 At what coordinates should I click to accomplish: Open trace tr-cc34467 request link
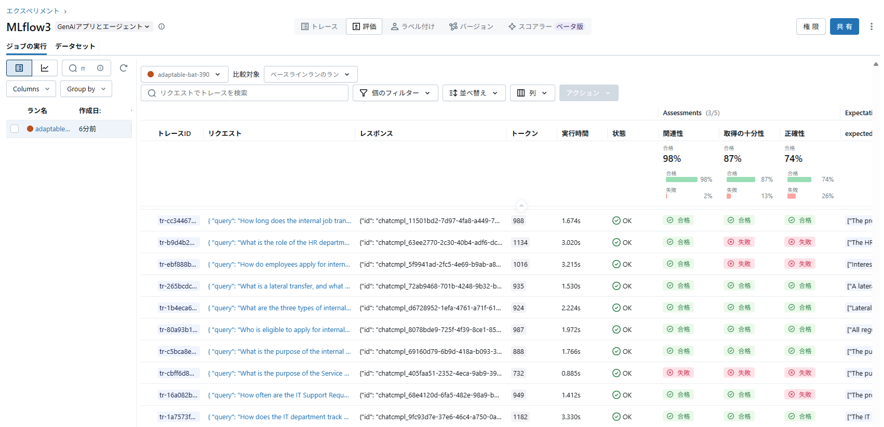(x=279, y=221)
